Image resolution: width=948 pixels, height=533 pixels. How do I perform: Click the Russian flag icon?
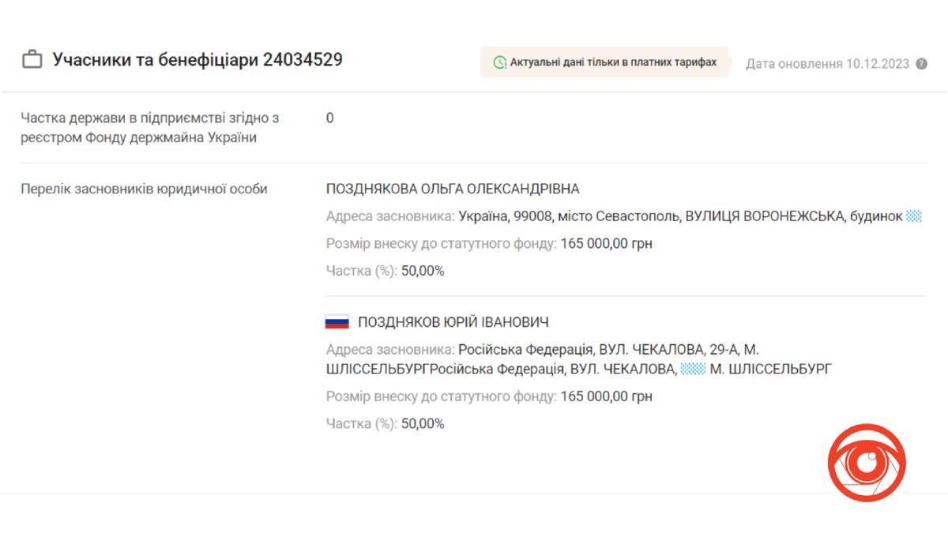coord(337,322)
